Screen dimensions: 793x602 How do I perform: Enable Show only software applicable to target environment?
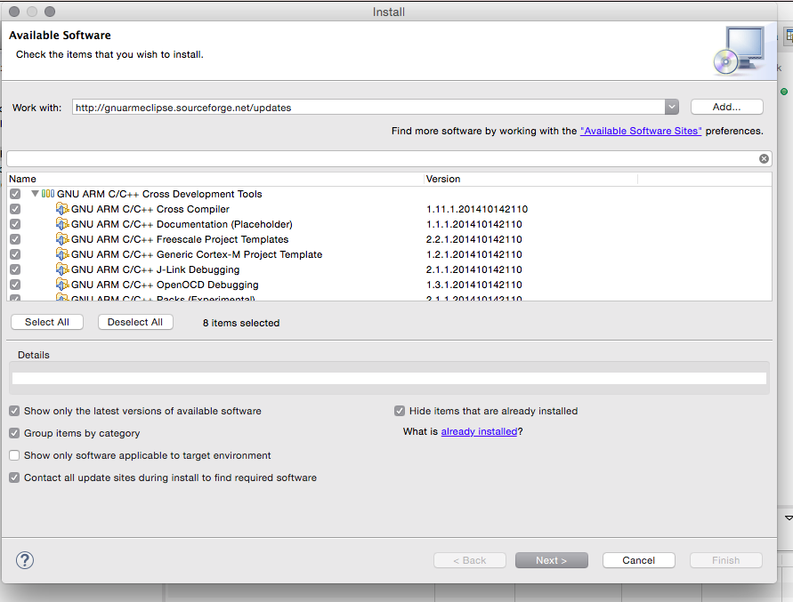[14, 455]
